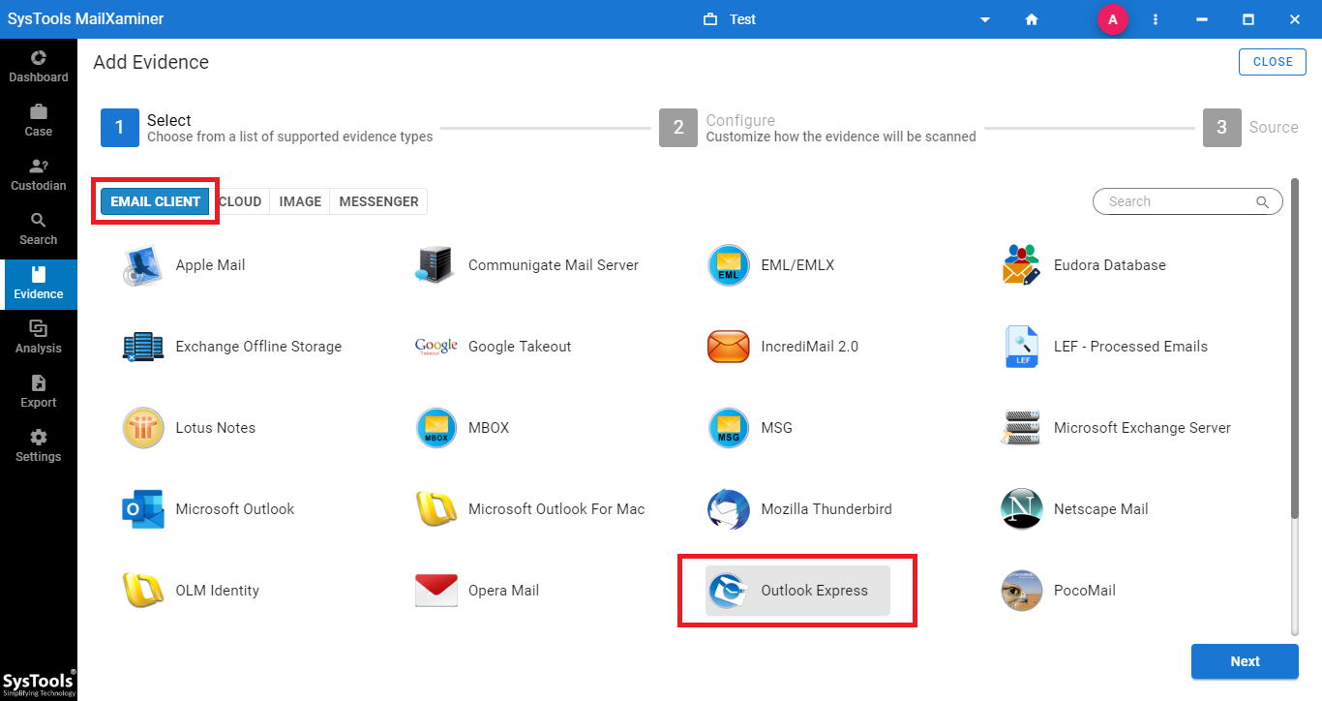Open the three-dot more options menu

pos(1156,19)
